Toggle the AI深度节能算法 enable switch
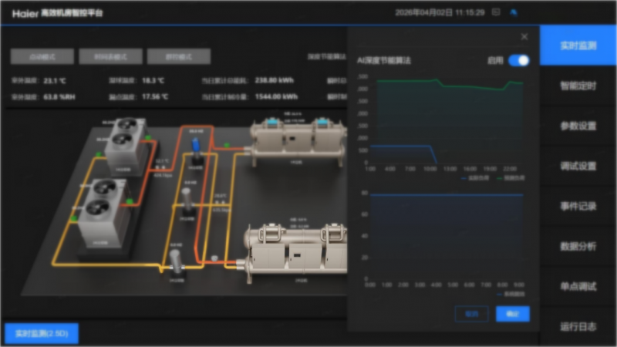The image size is (617, 347). [x=519, y=60]
